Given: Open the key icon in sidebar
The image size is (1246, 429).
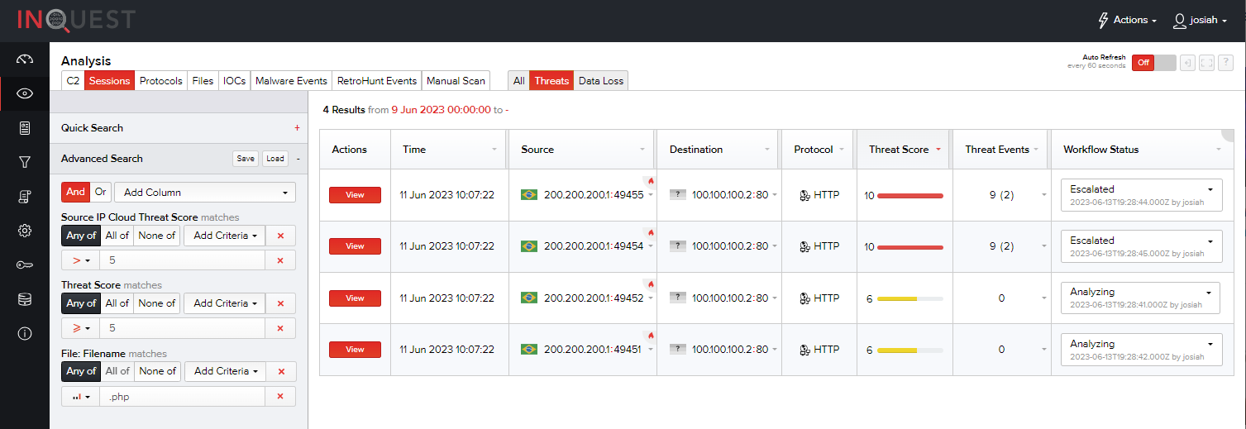Looking at the screenshot, I should tap(24, 265).
